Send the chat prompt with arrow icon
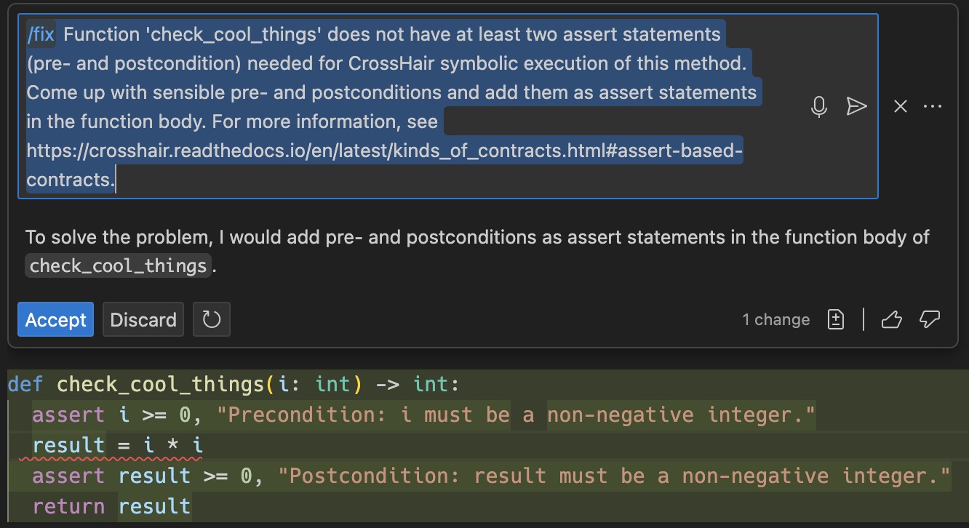This screenshot has height=528, width=969. (x=857, y=107)
